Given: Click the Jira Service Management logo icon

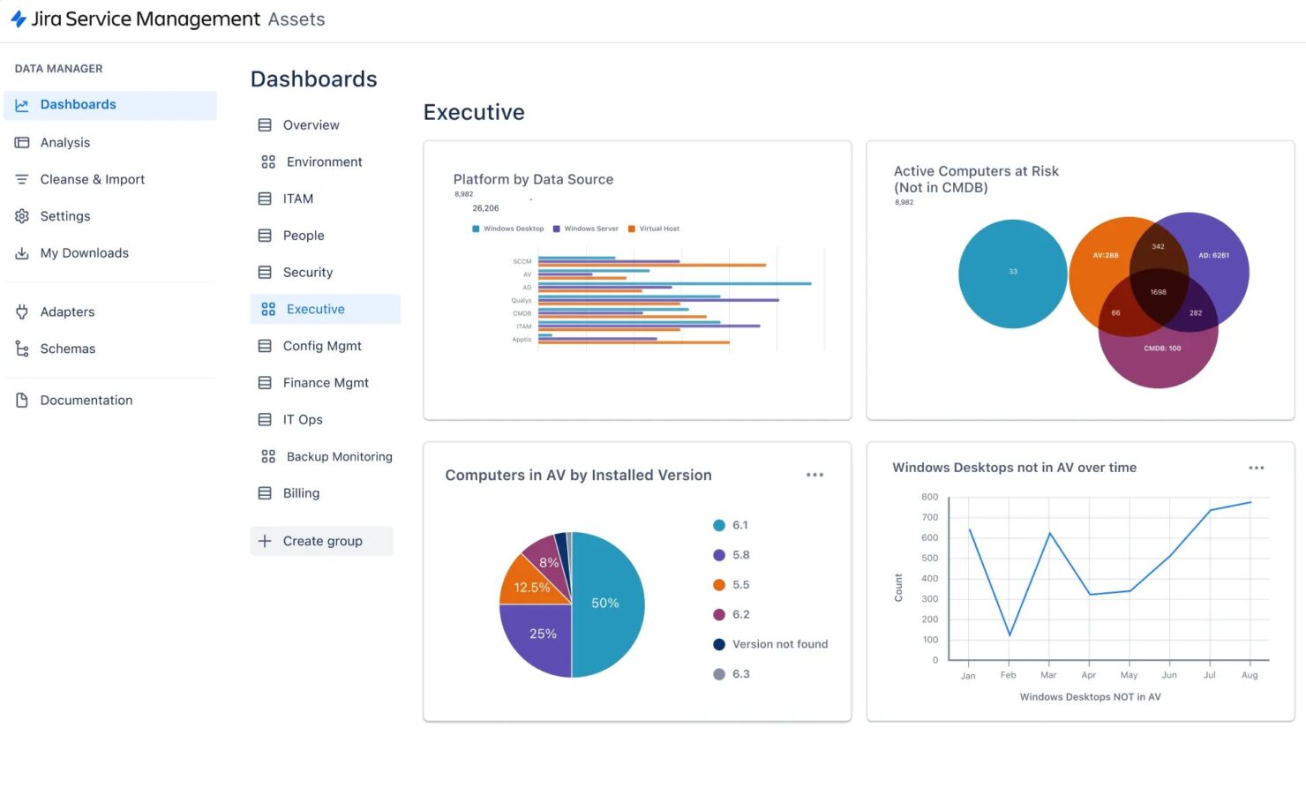Looking at the screenshot, I should pos(18,19).
